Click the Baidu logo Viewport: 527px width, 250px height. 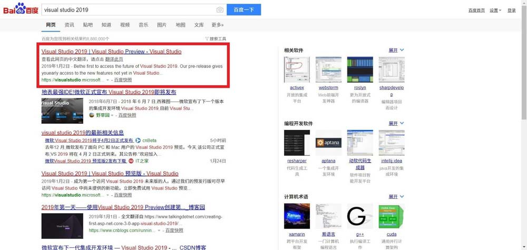[x=21, y=9]
